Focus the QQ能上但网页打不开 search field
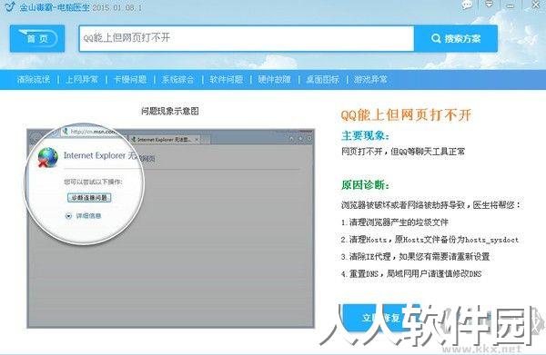This screenshot has height=355, width=546. pyautogui.click(x=247, y=38)
